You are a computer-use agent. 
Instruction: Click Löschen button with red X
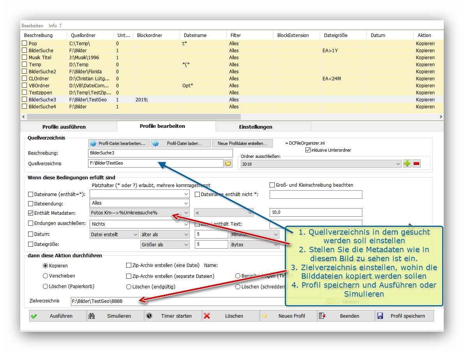[x=231, y=316]
